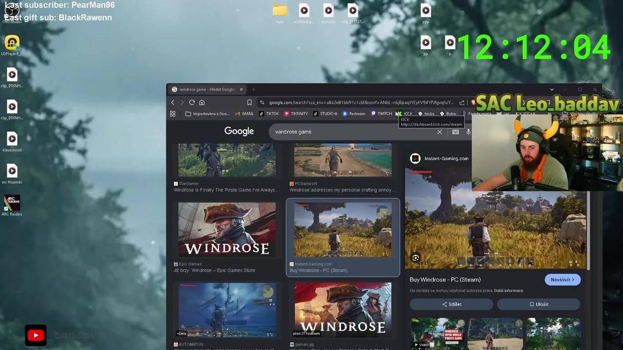Screen dimensions: 623x350
Task: Click the 'Již brzy: Windrose – Epic Games Store' caption
Action: click(x=214, y=270)
